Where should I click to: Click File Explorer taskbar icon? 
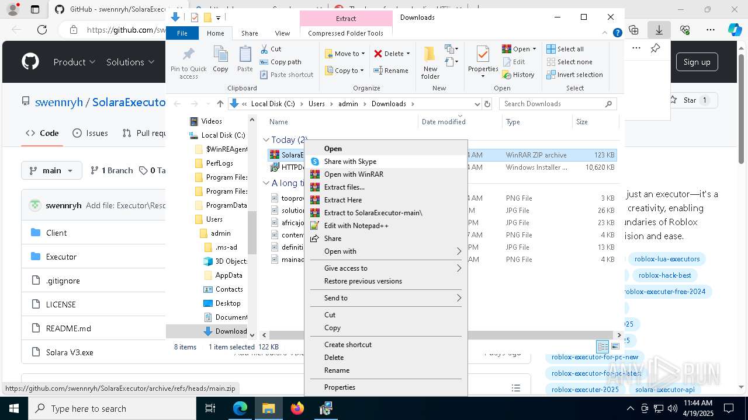pos(269,408)
